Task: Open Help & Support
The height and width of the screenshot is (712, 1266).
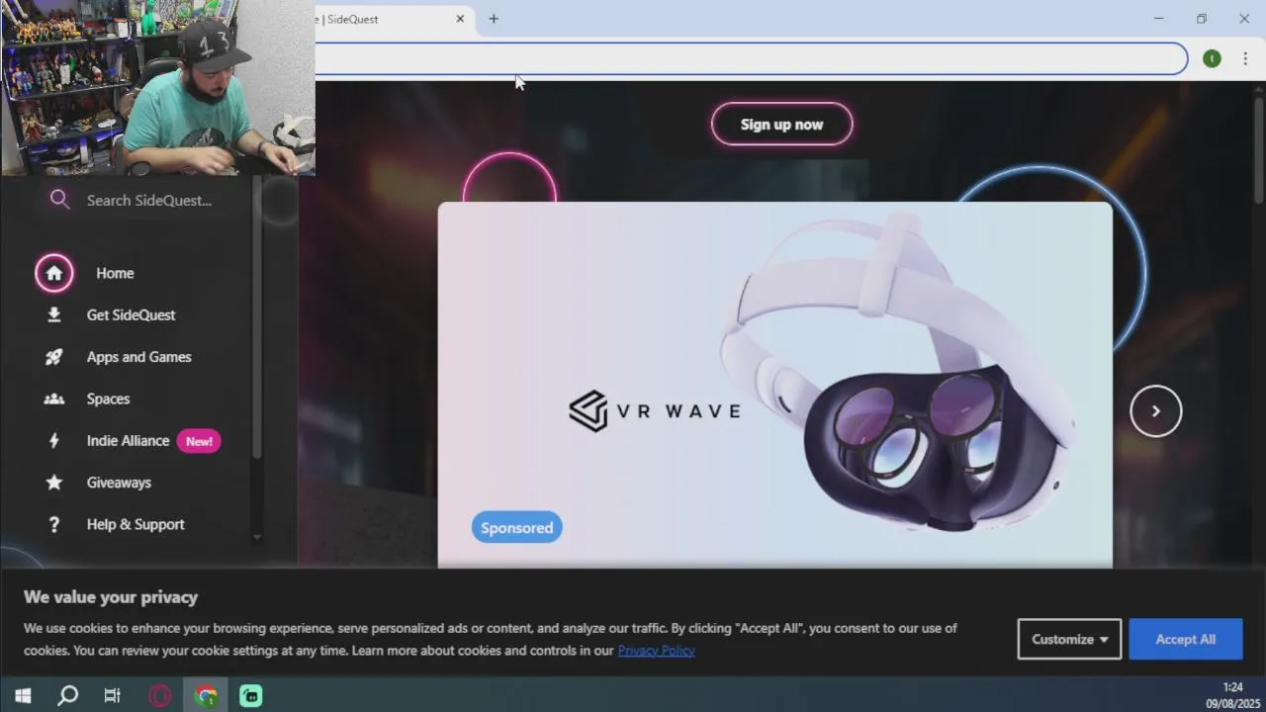Action: pyautogui.click(x=136, y=524)
